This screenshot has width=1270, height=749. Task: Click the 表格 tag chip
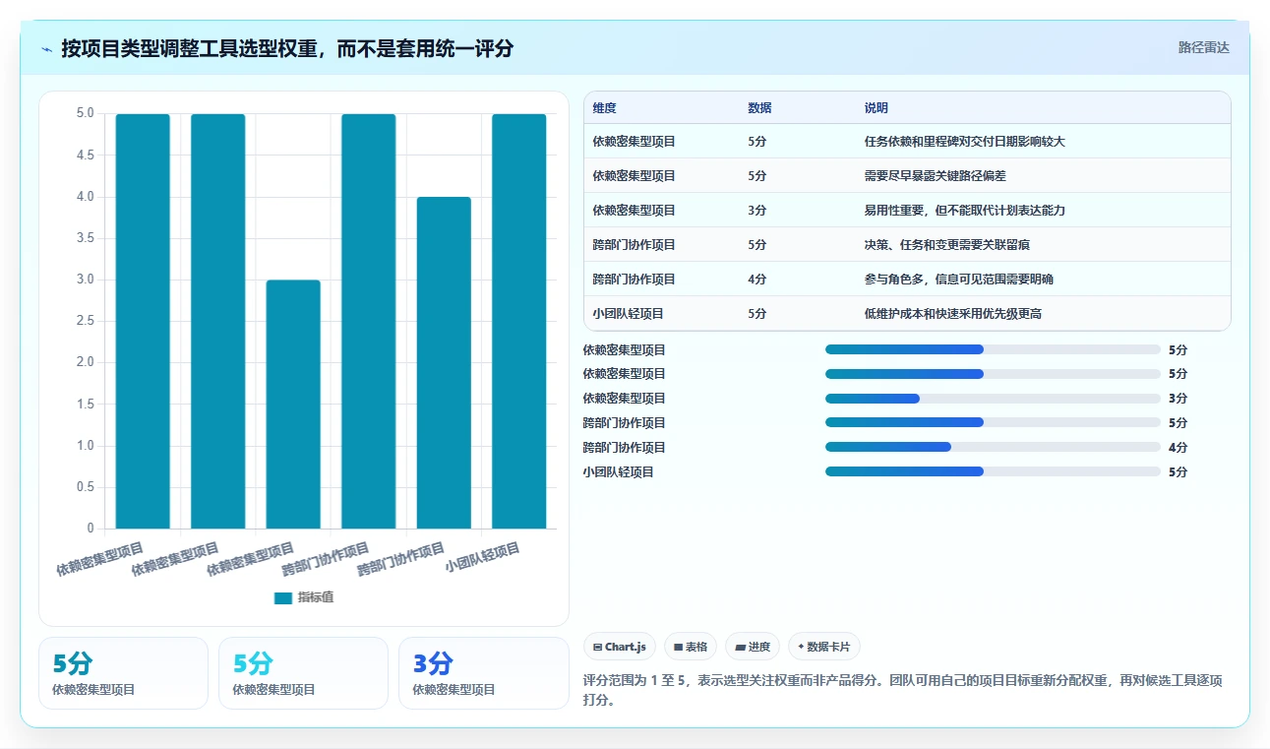pyautogui.click(x=691, y=647)
